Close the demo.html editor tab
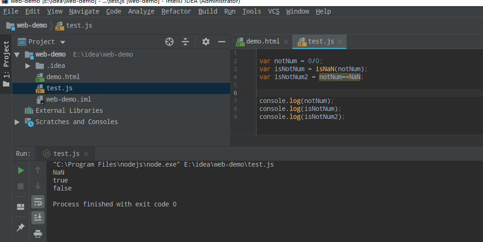Image resolution: width=483 pixels, height=242 pixels. [286, 42]
